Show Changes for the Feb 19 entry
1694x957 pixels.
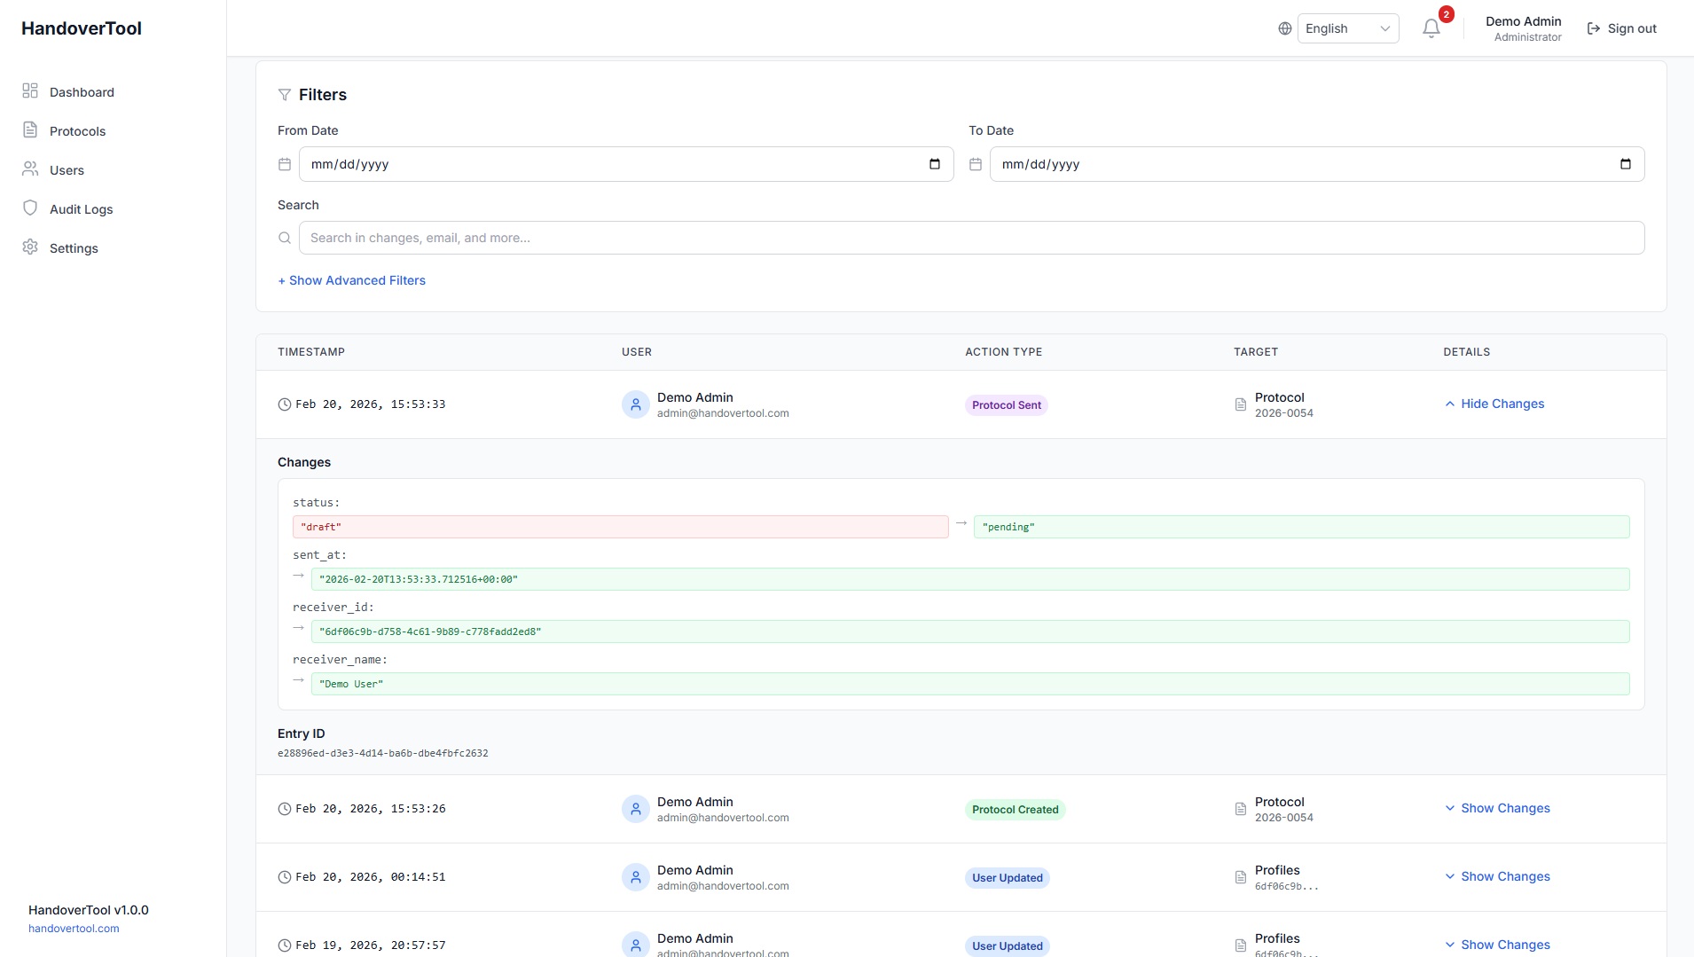[1497, 945]
